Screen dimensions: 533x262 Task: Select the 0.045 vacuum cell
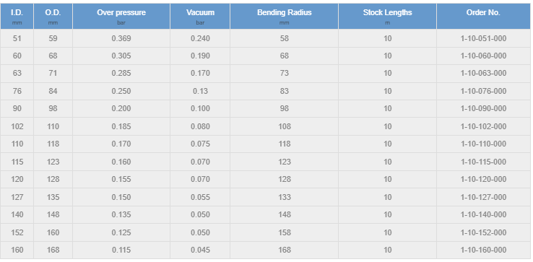[x=200, y=250]
